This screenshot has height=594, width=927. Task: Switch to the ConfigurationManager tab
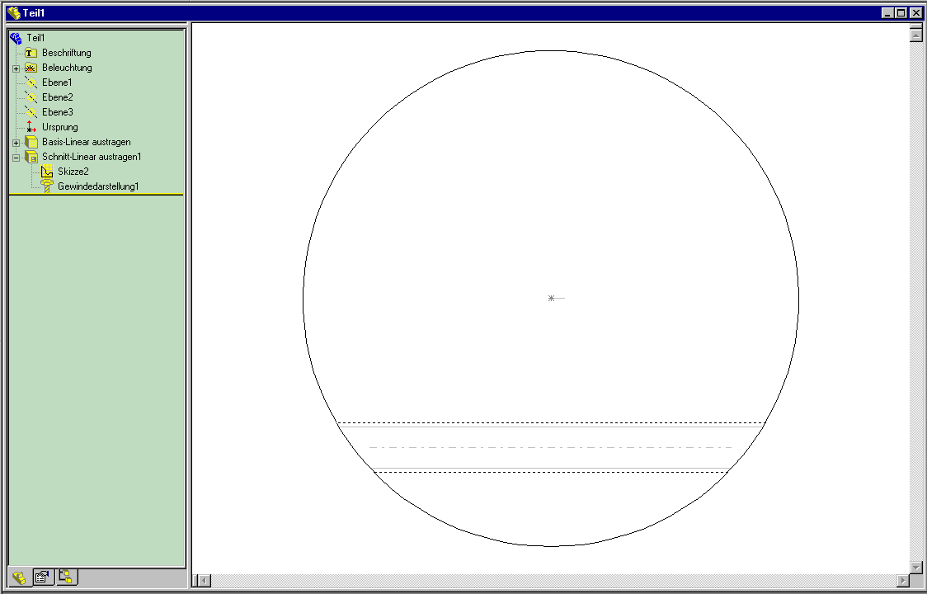click(66, 577)
